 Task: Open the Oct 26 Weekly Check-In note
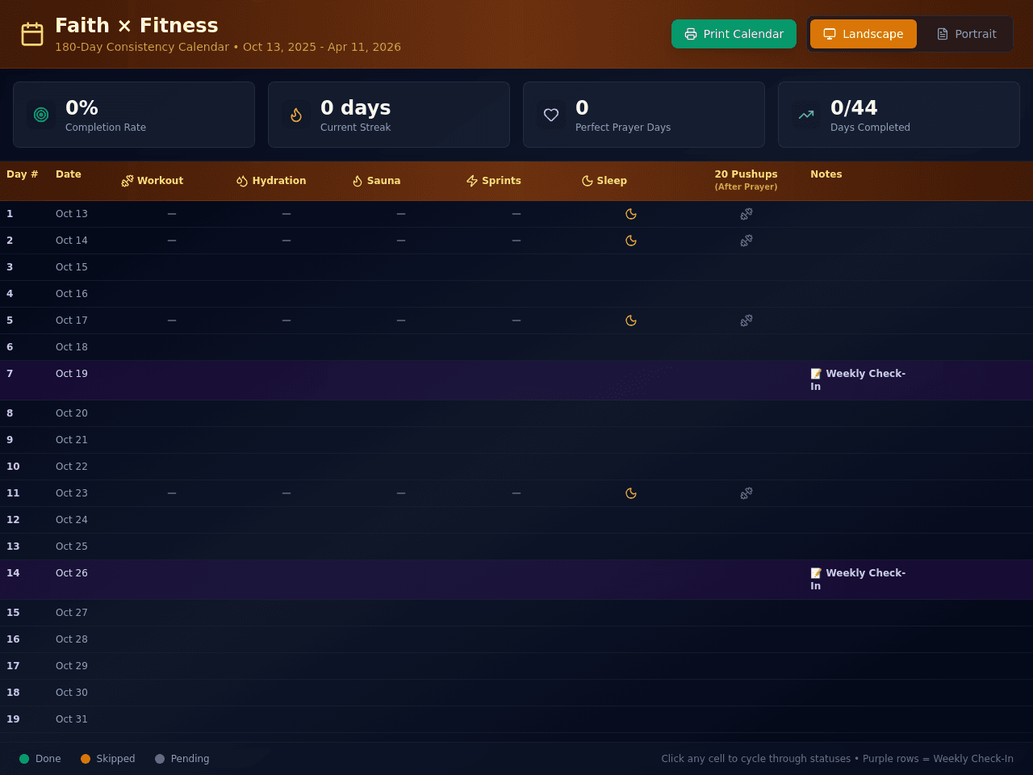(858, 580)
